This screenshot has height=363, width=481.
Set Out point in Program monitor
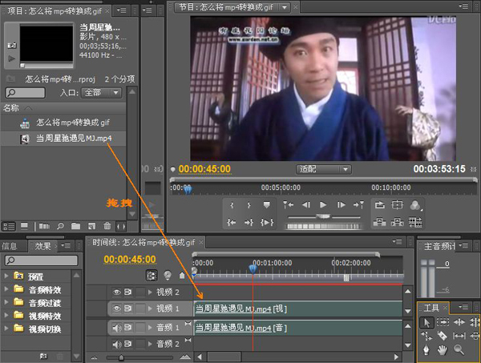click(x=249, y=205)
